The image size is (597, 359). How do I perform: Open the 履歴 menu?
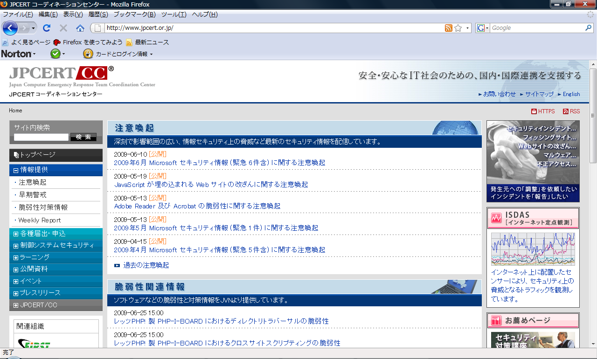click(x=98, y=14)
